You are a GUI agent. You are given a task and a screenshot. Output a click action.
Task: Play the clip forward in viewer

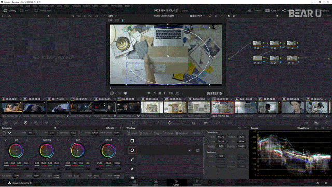[x=165, y=93]
